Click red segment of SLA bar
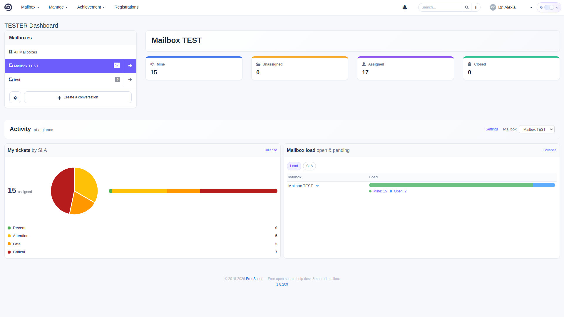The height and width of the screenshot is (317, 564). click(239, 191)
